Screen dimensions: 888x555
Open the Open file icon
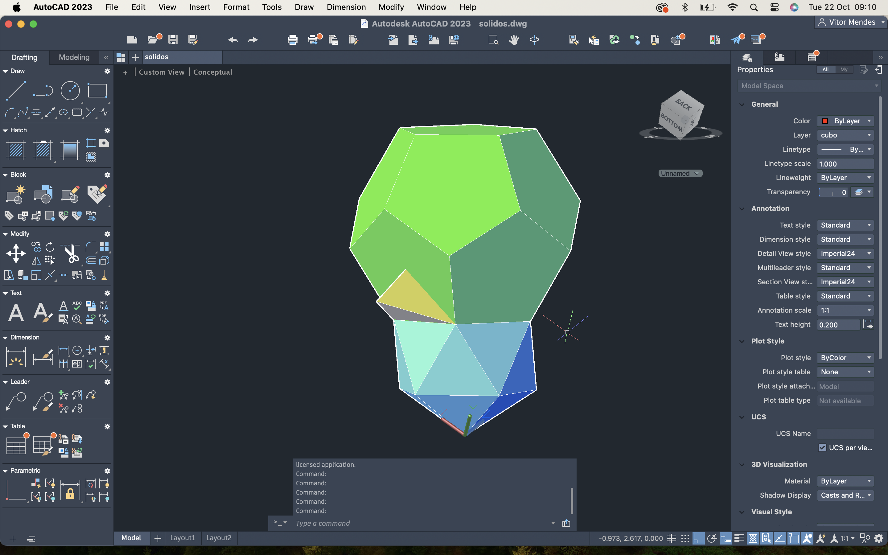click(x=153, y=40)
